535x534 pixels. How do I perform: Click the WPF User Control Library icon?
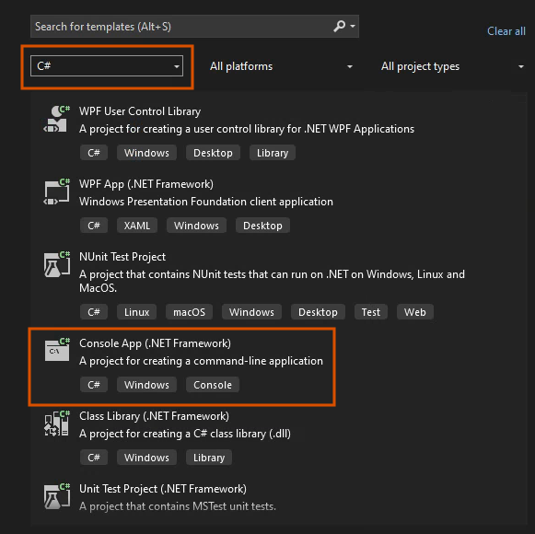coord(57,119)
